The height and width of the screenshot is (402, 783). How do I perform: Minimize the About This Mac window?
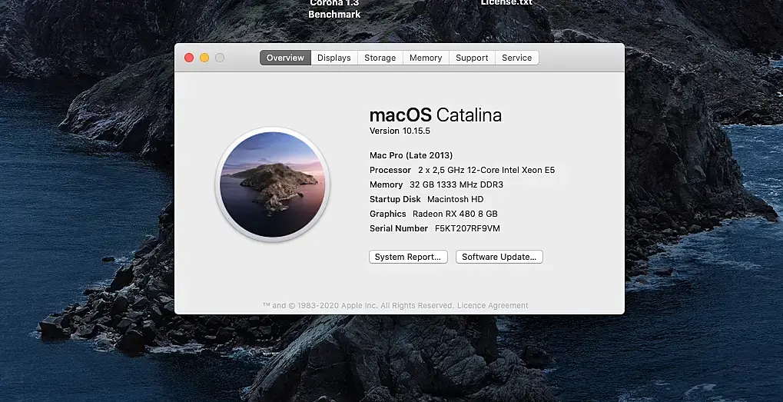coord(204,58)
